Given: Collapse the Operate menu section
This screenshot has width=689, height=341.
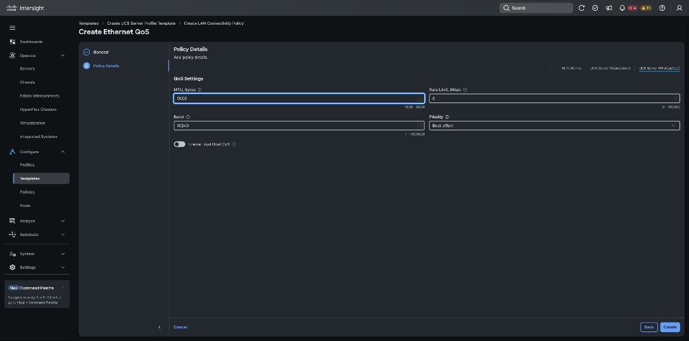Looking at the screenshot, I should (x=63, y=56).
